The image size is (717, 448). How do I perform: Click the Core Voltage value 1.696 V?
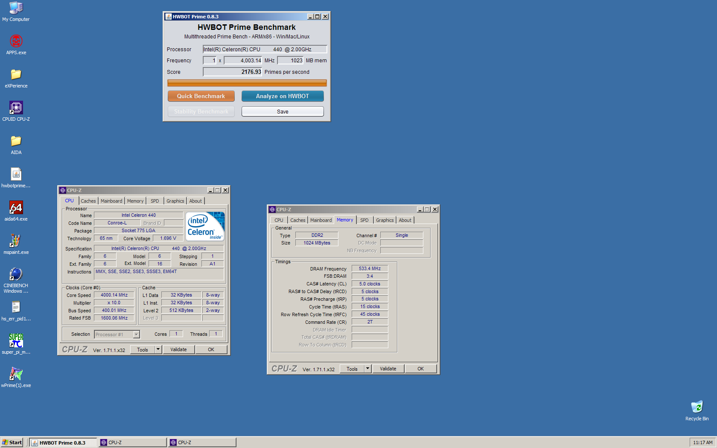[x=168, y=238]
